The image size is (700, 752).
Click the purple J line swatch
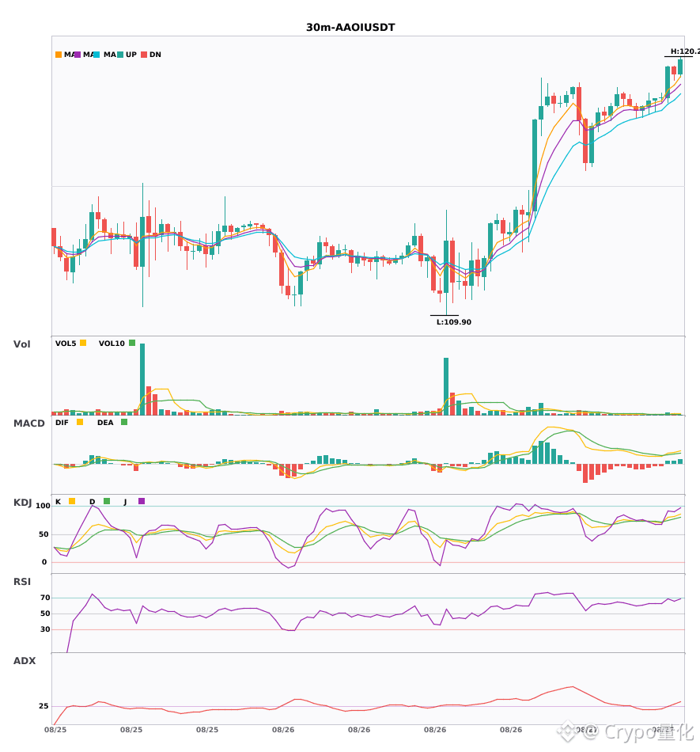click(x=142, y=501)
